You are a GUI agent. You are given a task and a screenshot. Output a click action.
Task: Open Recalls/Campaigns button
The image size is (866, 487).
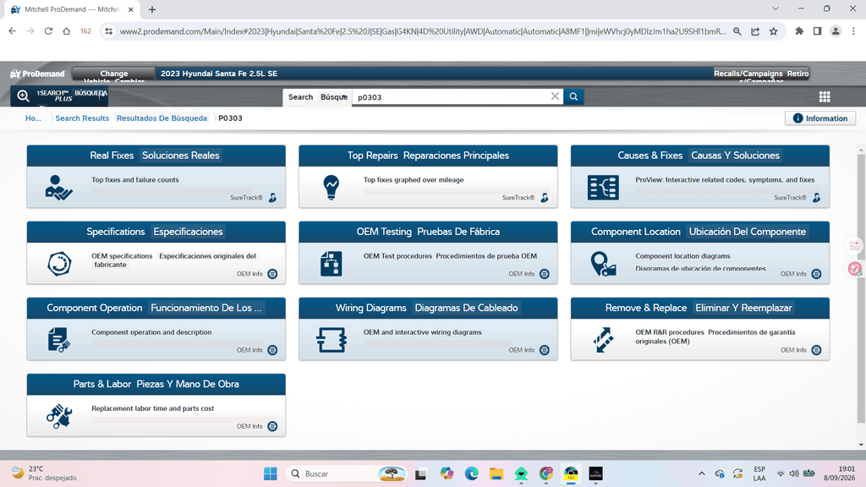coord(760,74)
